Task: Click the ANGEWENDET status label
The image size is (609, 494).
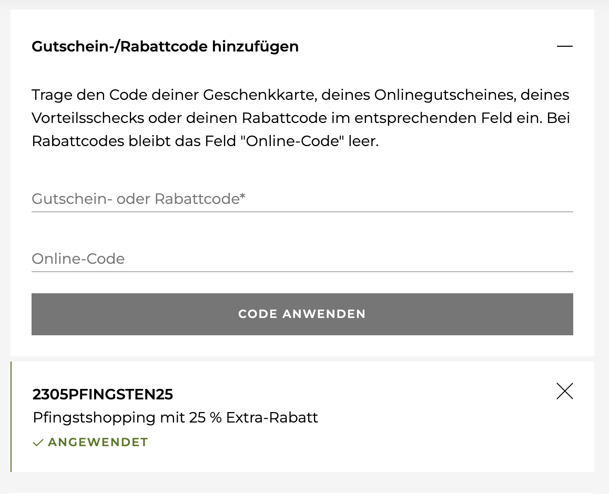Action: (98, 442)
